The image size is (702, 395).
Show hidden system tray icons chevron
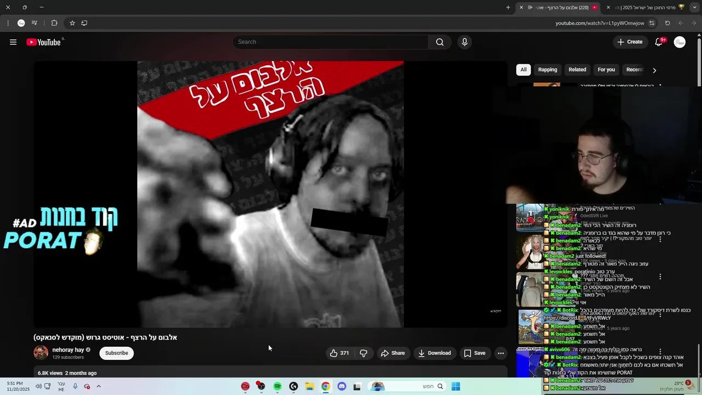point(99,386)
